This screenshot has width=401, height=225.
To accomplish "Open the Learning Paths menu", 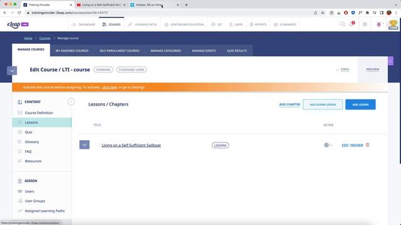I will tap(142, 24).
